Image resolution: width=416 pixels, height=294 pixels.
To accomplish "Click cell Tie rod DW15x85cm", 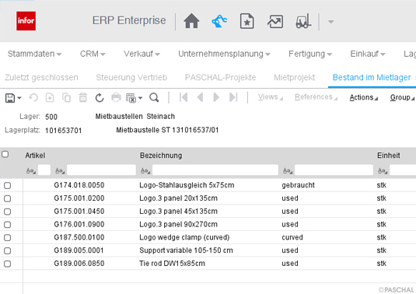I will click(x=172, y=264).
